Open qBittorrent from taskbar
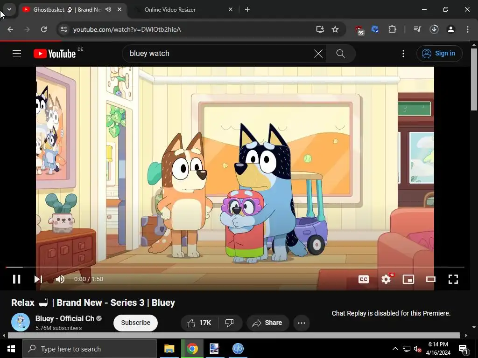The width and height of the screenshot is (478, 358). pyautogui.click(x=238, y=349)
